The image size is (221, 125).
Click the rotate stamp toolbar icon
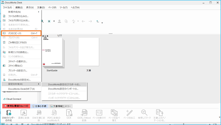[74, 21]
